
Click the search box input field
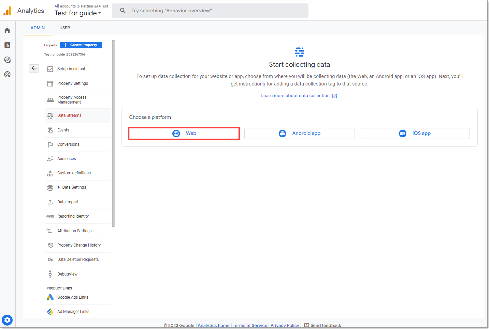[210, 11]
